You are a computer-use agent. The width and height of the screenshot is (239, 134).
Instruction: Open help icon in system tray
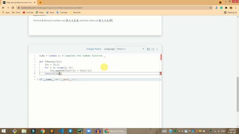pos(171,131)
